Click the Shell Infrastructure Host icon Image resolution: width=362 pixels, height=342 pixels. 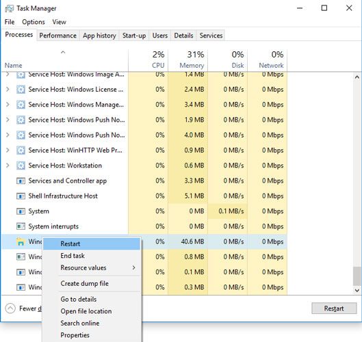21,196
